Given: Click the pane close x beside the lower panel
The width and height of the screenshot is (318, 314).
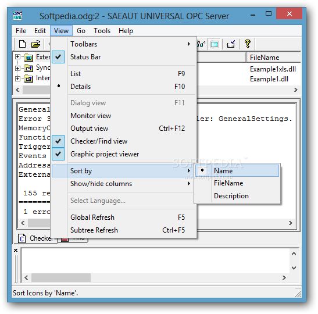Looking at the screenshot, I should [16, 250].
